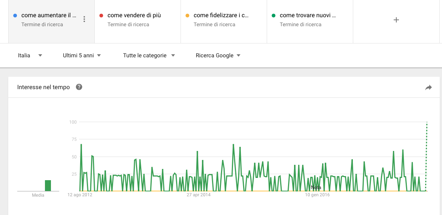Click the blue dot of first term
442x215 pixels.
coord(15,15)
